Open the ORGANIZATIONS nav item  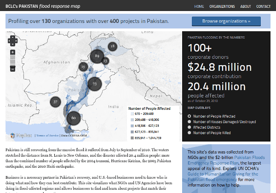(222, 6)
